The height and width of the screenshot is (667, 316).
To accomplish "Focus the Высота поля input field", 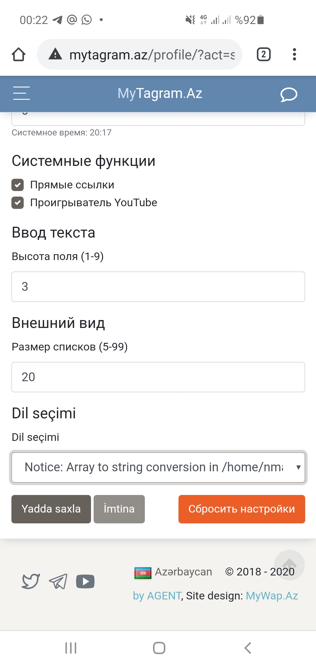I will [x=158, y=287].
